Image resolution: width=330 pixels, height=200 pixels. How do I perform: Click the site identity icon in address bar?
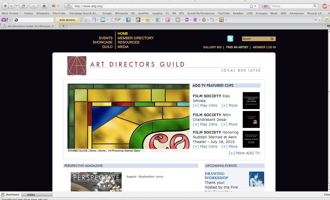tap(69, 6)
